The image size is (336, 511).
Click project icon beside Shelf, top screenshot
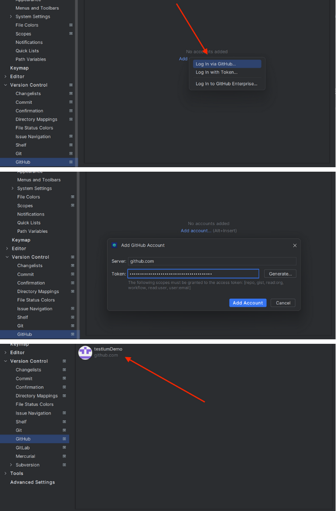pyautogui.click(x=71, y=145)
